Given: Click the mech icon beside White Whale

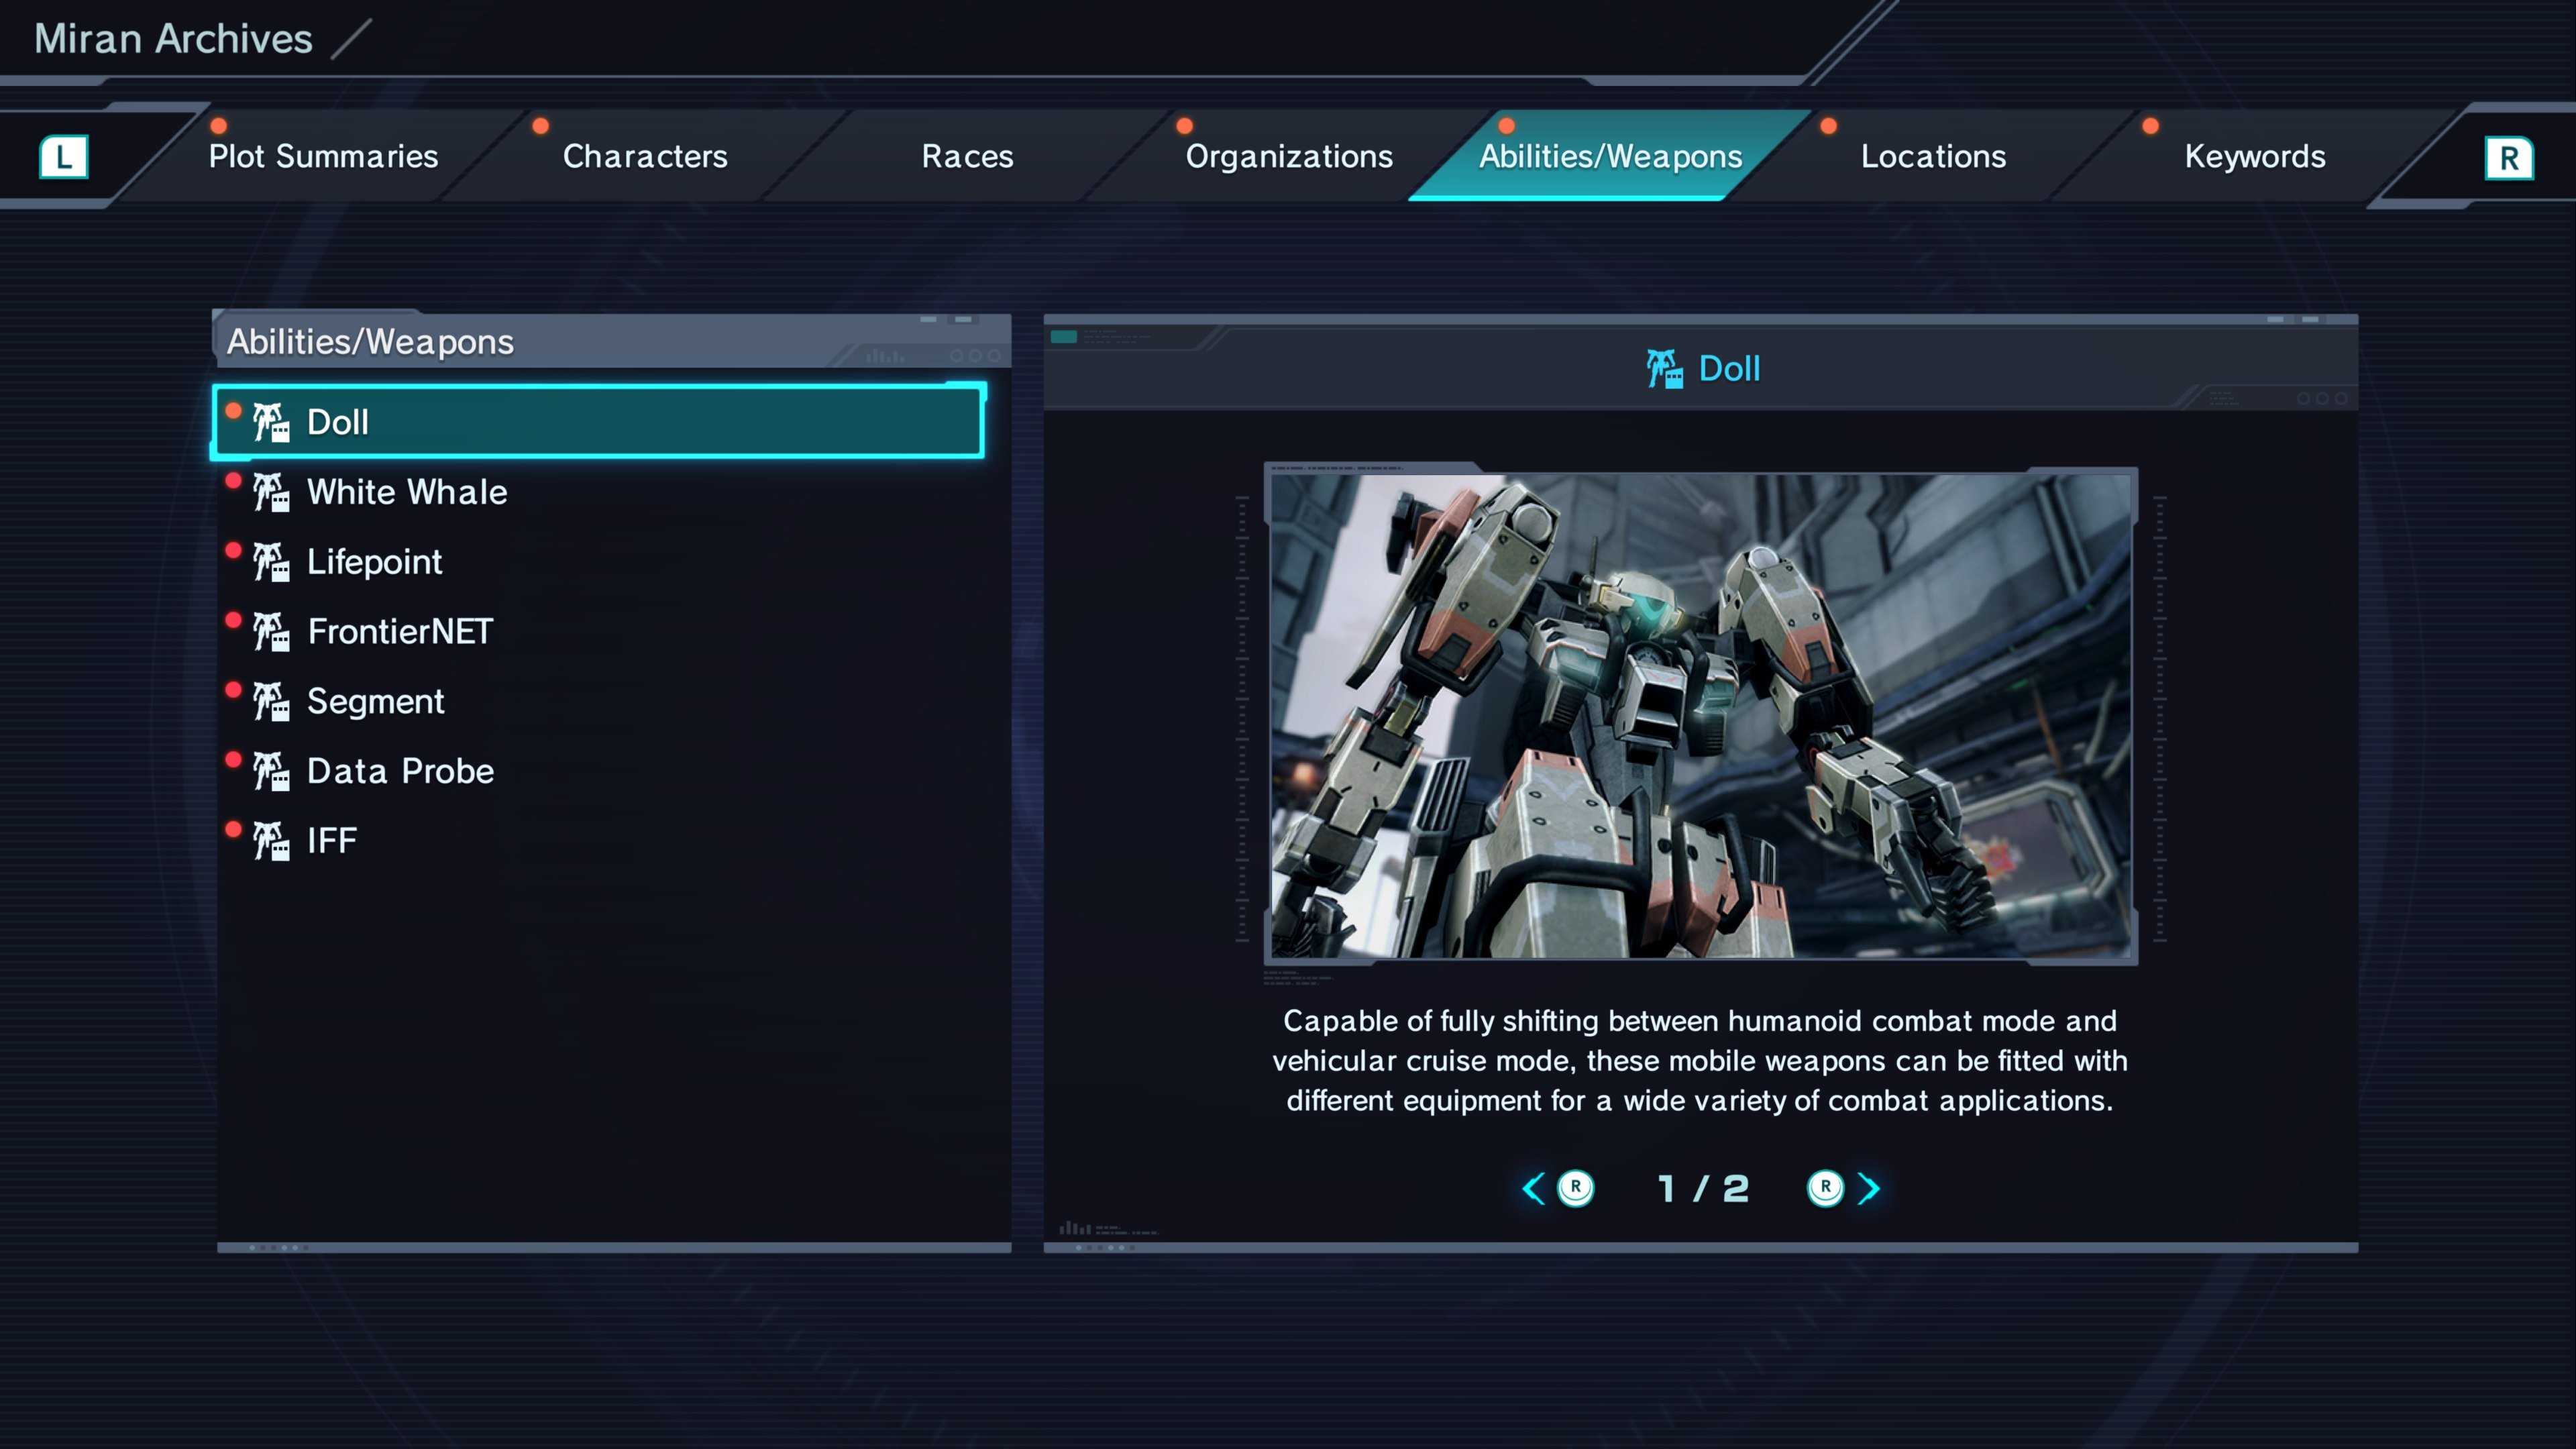Looking at the screenshot, I should click(x=271, y=493).
